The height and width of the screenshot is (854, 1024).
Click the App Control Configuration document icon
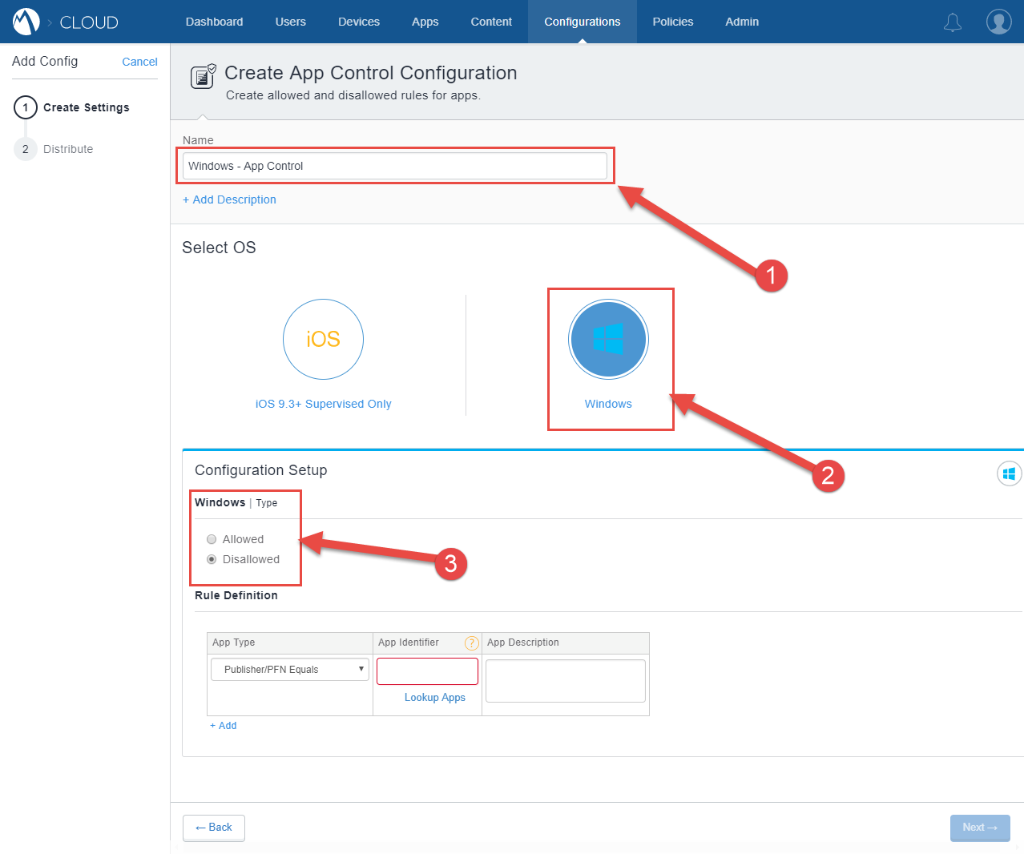tap(203, 75)
